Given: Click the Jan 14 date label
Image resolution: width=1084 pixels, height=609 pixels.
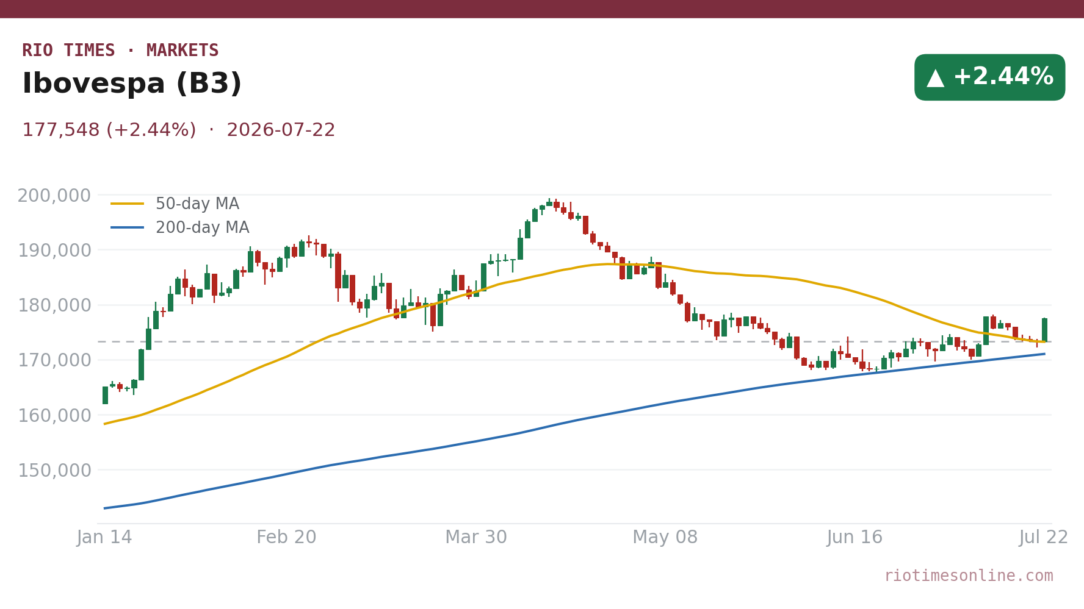Looking at the screenshot, I should click(104, 538).
